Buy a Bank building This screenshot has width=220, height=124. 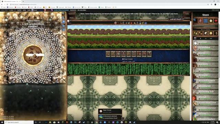click(206, 70)
